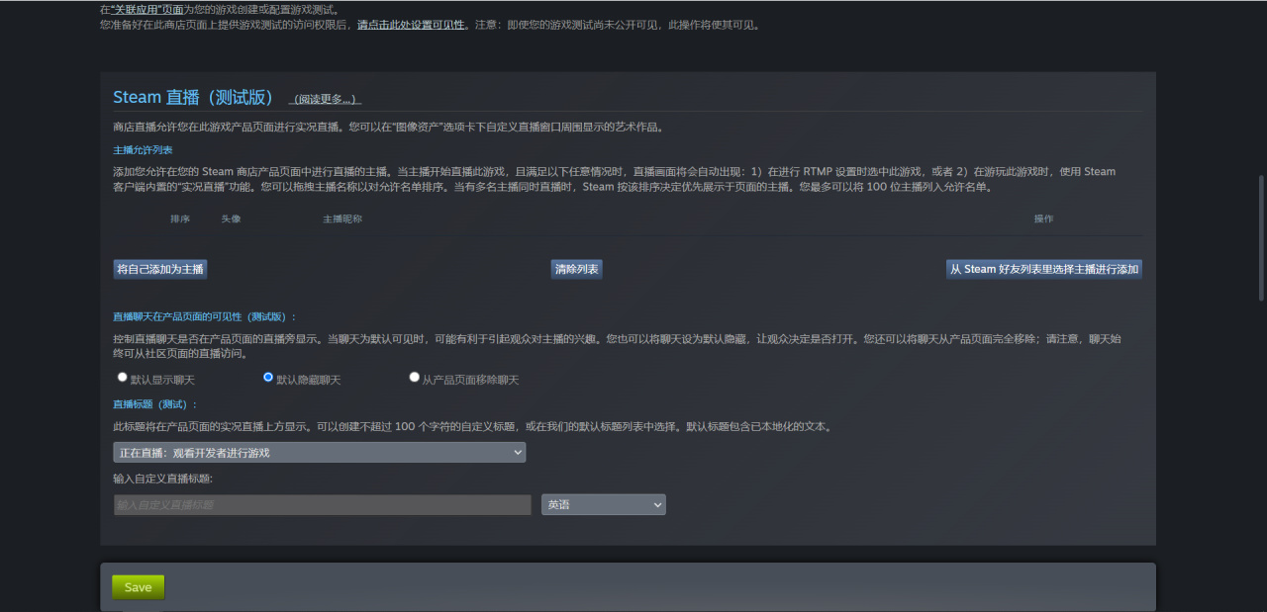Click the Steam 直播（测试版）heading
This screenshot has width=1267, height=612.
click(193, 97)
